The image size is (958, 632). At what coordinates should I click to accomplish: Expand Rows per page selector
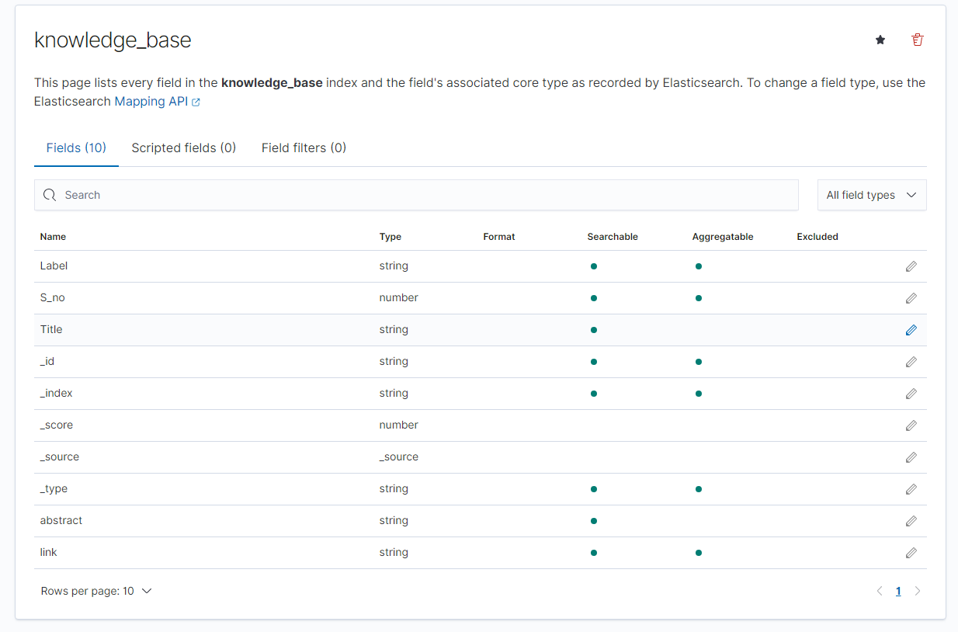[x=96, y=591]
